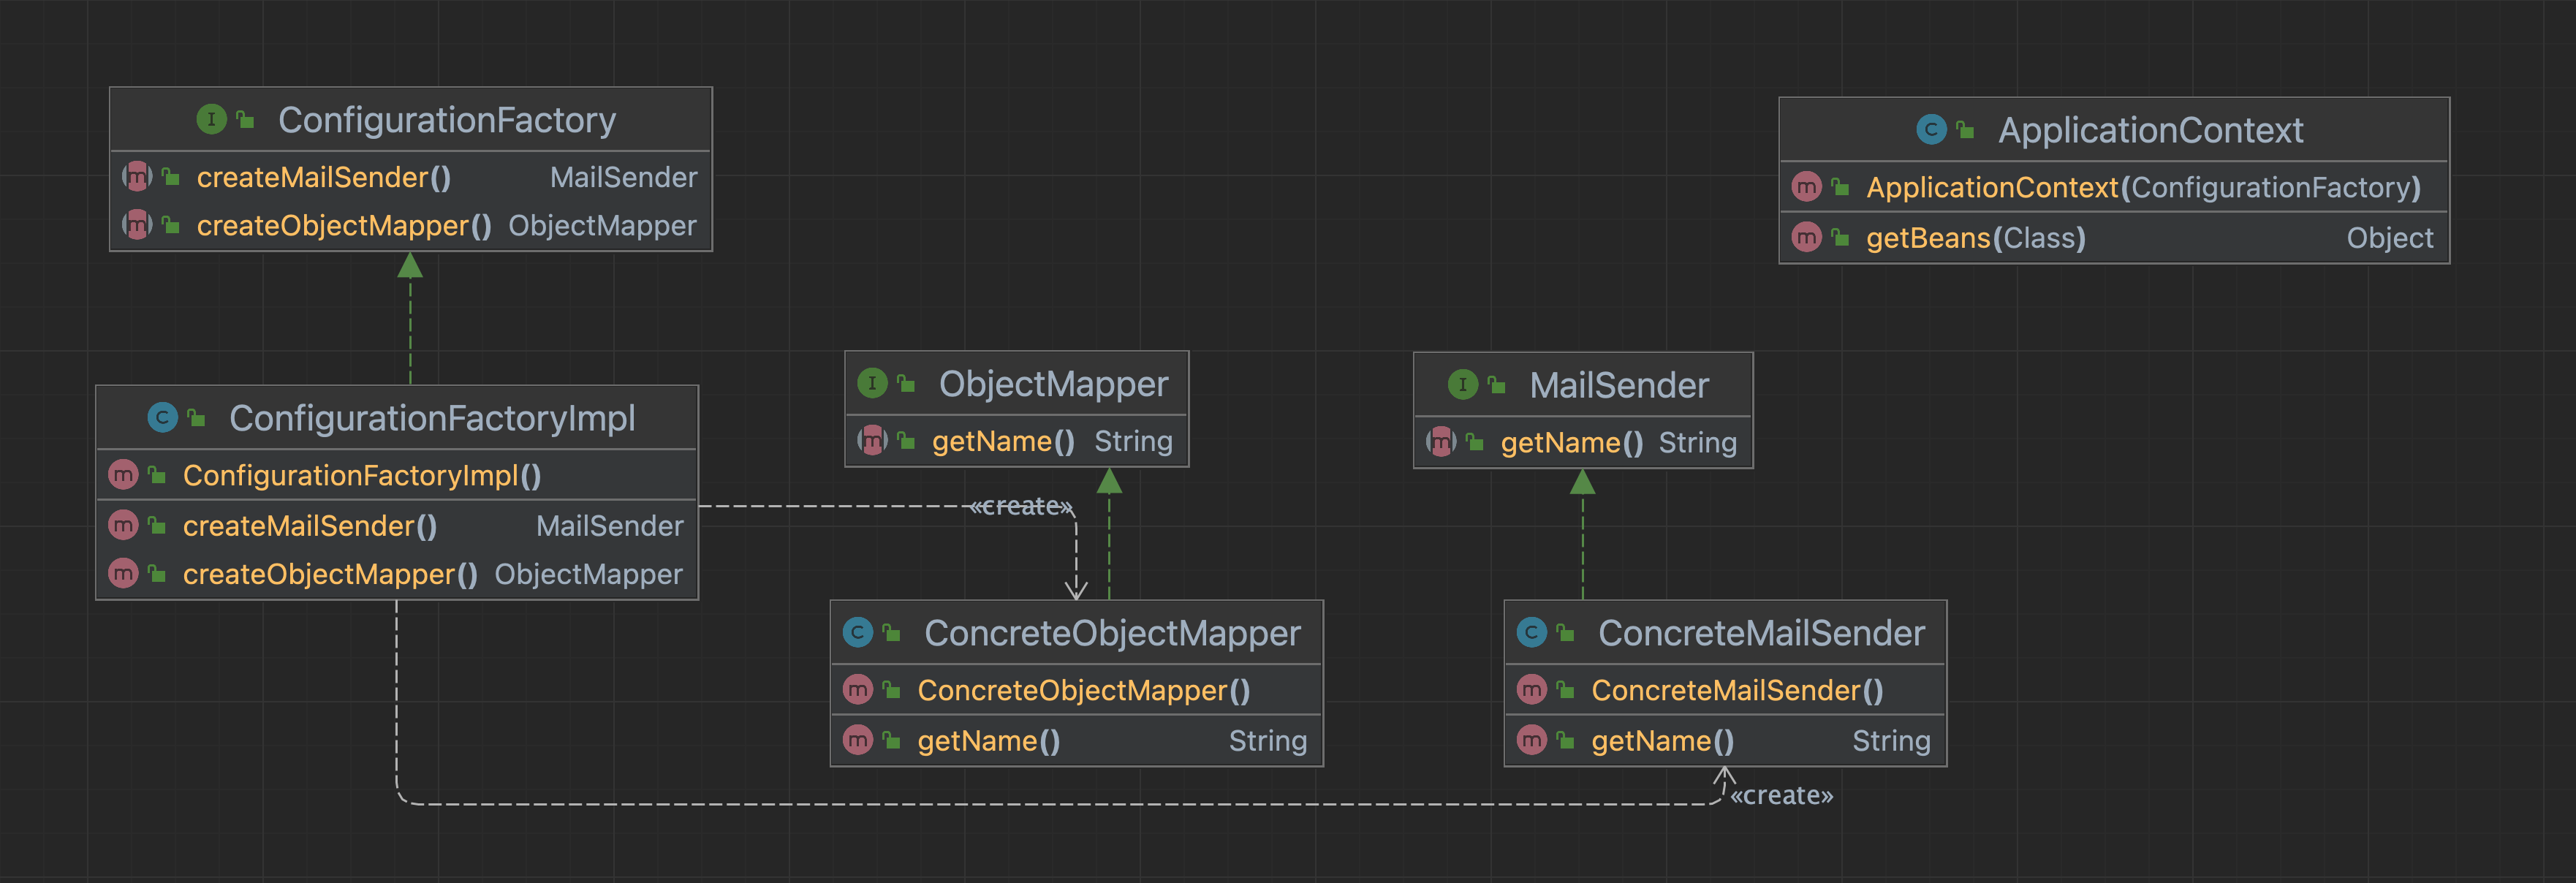The image size is (2576, 883).
Task: Click the class icon beside ApplicationContext title
Action: 1931,130
